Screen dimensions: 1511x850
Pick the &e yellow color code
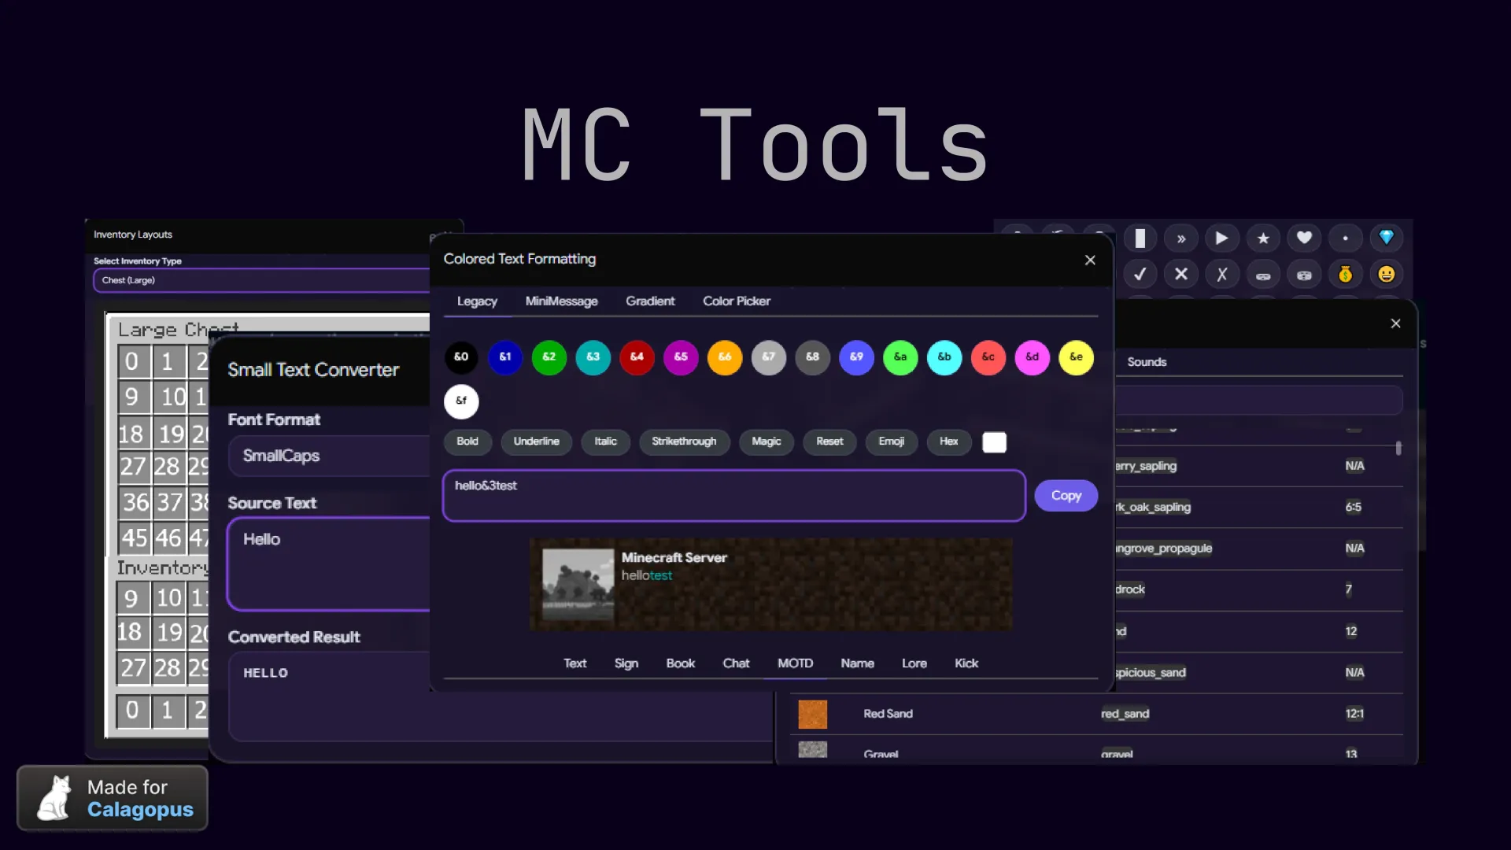tap(1076, 357)
